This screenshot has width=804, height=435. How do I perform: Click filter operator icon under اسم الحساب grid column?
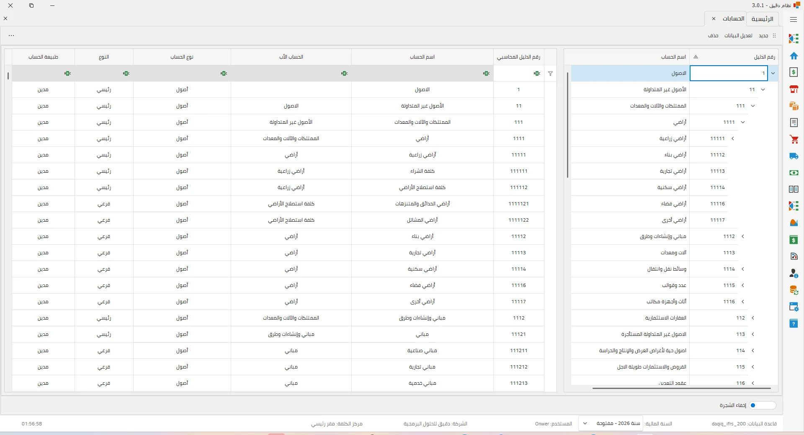coord(486,74)
